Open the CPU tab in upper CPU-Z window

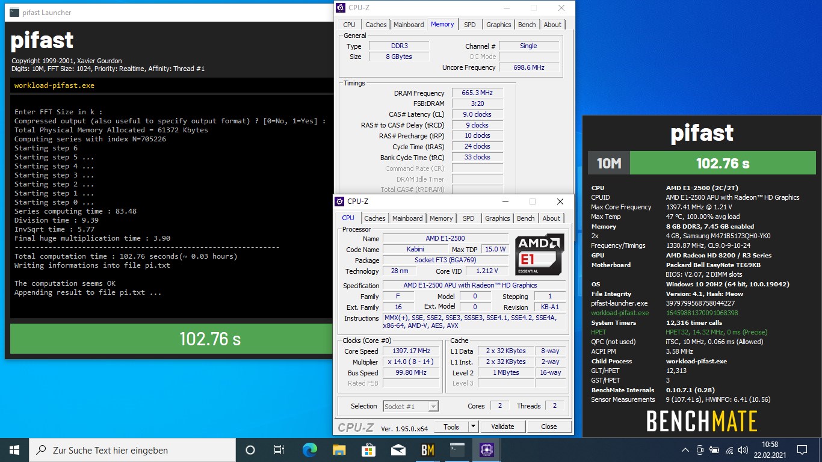pos(349,25)
